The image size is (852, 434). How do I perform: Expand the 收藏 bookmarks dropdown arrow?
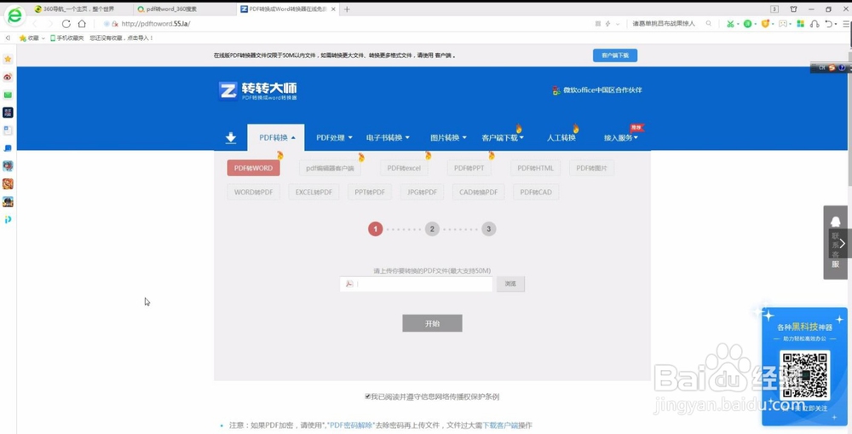pos(43,38)
